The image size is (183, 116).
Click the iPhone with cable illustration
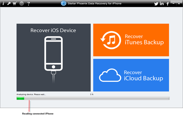click(x=53, y=60)
